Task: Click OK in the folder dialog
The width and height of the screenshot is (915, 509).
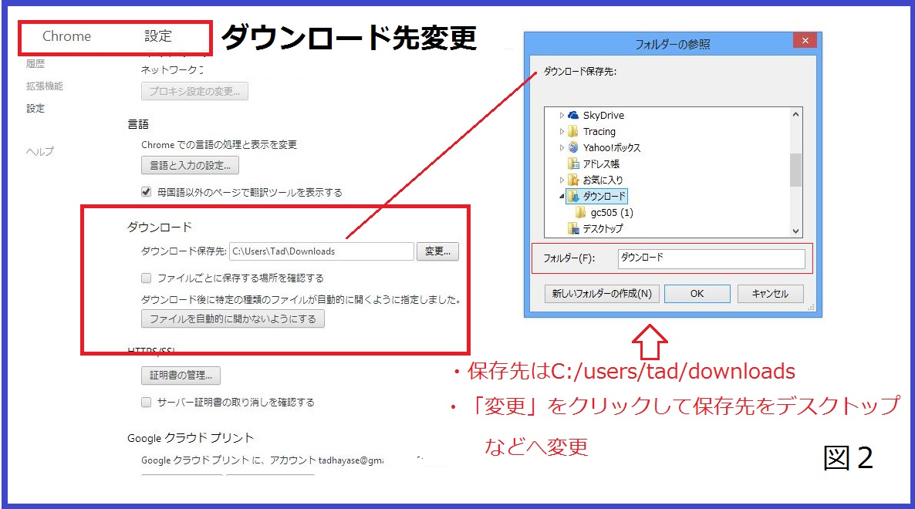Action: [x=697, y=293]
